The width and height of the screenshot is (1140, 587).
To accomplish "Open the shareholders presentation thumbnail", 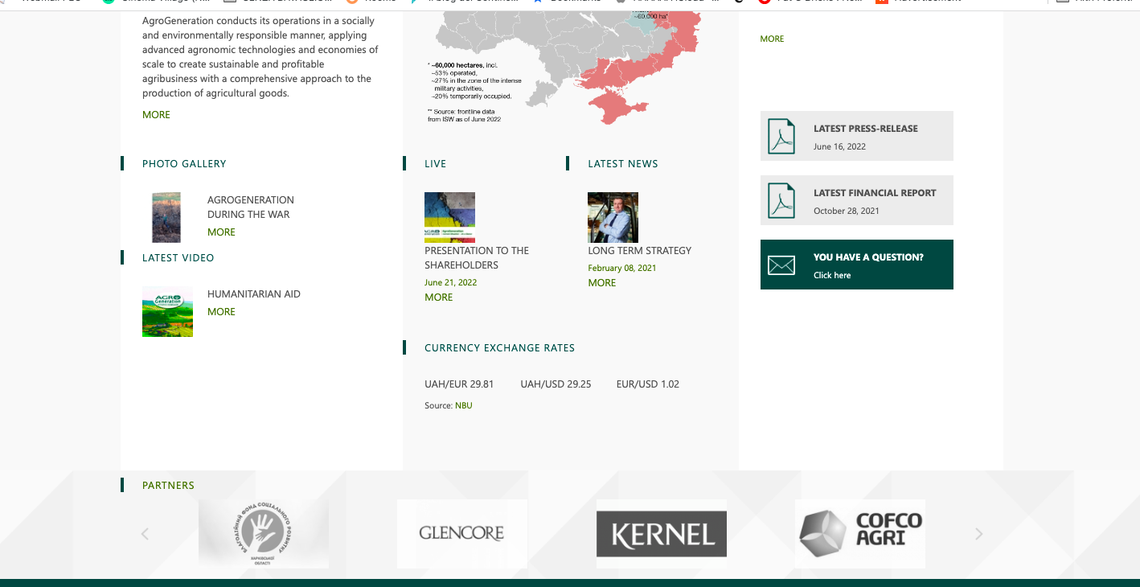I will [449, 217].
